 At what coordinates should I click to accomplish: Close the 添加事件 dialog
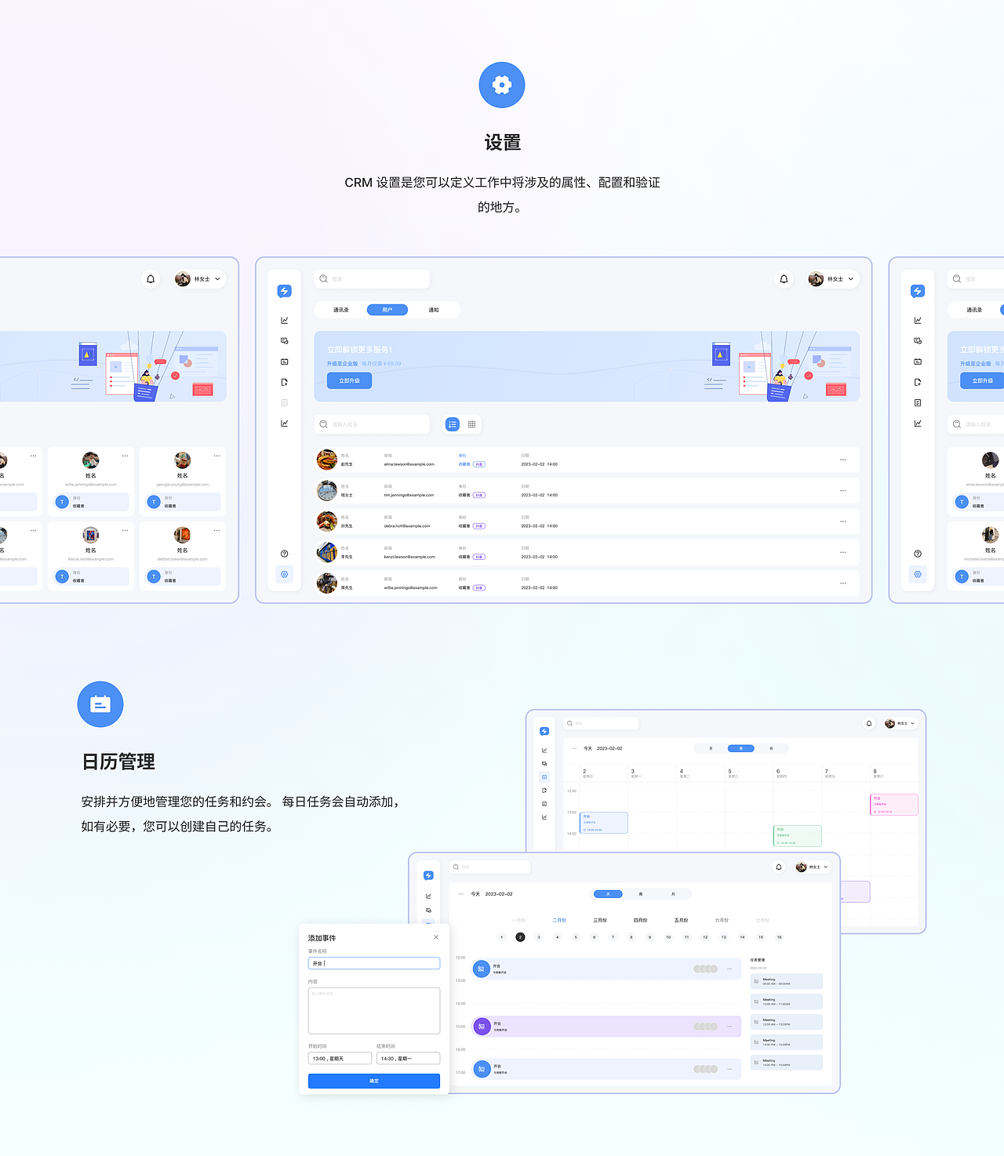click(436, 937)
